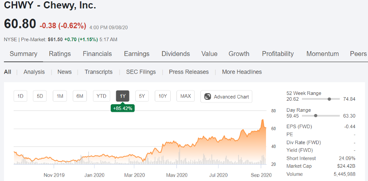The width and height of the screenshot is (368, 181).
Task: Select the 10Y chart period
Action: click(163, 96)
